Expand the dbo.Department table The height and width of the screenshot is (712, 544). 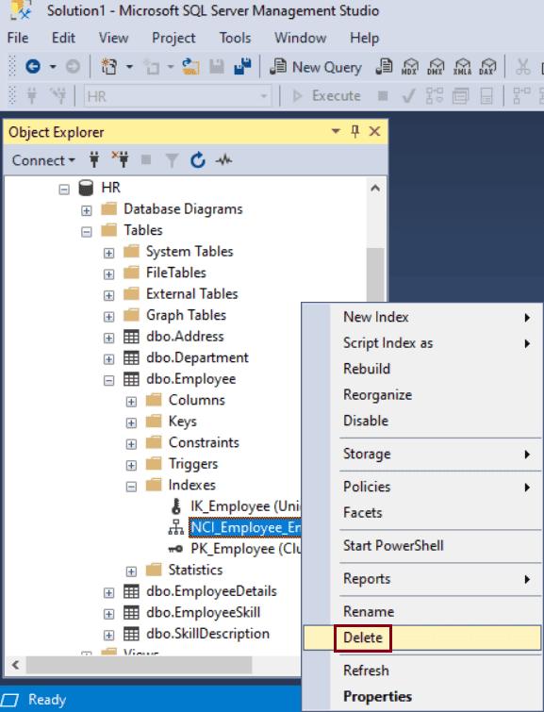click(x=108, y=359)
